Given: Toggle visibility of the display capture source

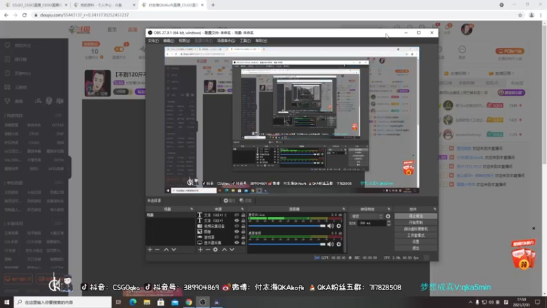Looking at the screenshot, I should [x=237, y=243].
